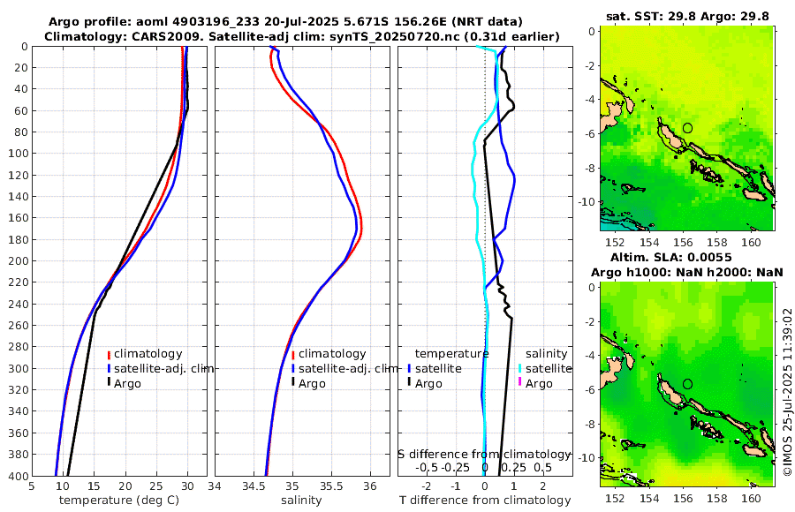Click the cyan salinity satellite legend marker

click(520, 369)
